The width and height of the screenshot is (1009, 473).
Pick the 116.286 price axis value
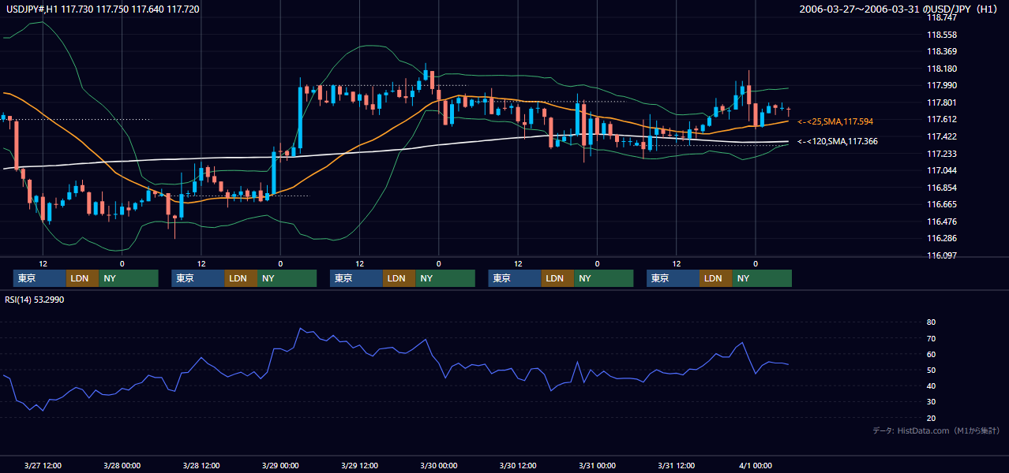pos(941,238)
